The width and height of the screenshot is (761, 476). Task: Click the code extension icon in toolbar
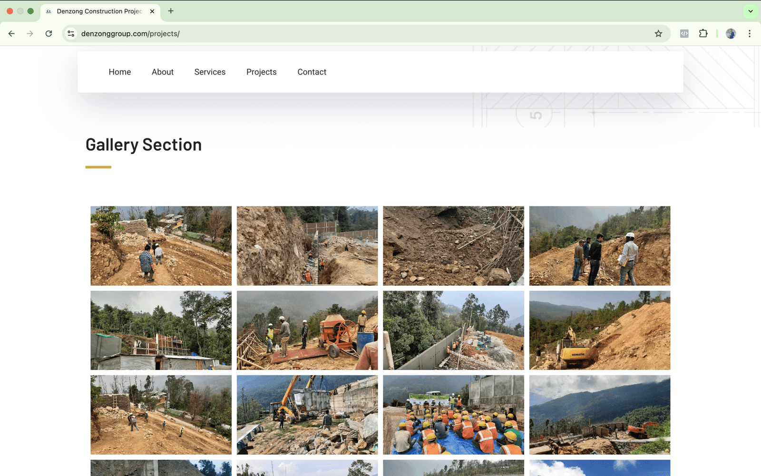click(684, 34)
